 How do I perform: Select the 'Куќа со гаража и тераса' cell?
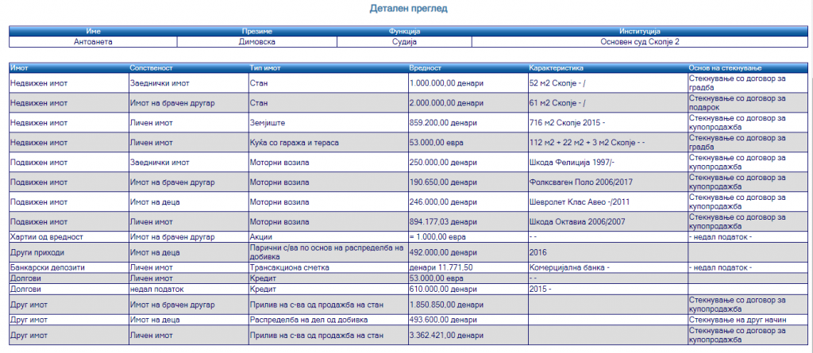coord(293,144)
